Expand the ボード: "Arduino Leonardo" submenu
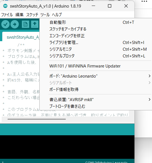 click(x=96, y=76)
